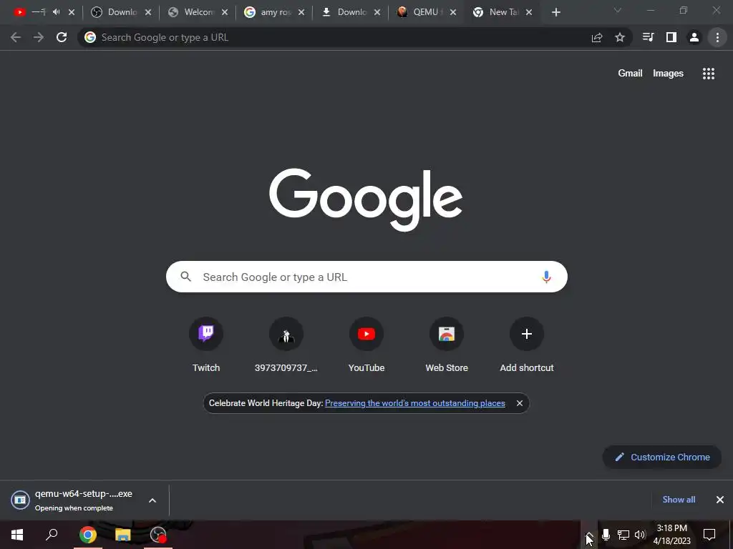Expand options for qemu-w64-setup download

[152, 500]
